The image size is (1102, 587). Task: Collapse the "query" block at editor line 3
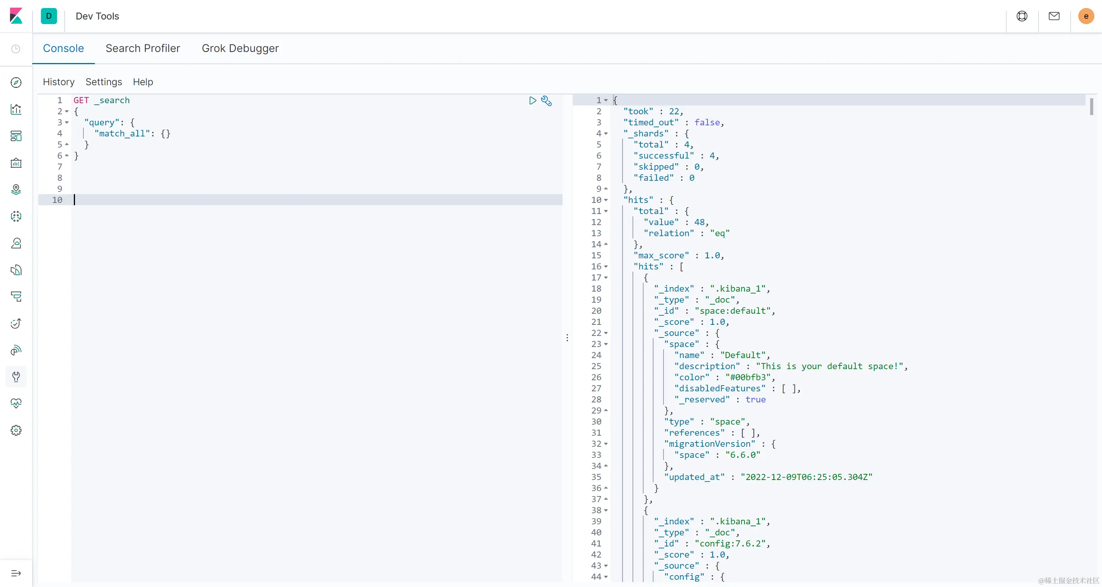[x=67, y=123]
